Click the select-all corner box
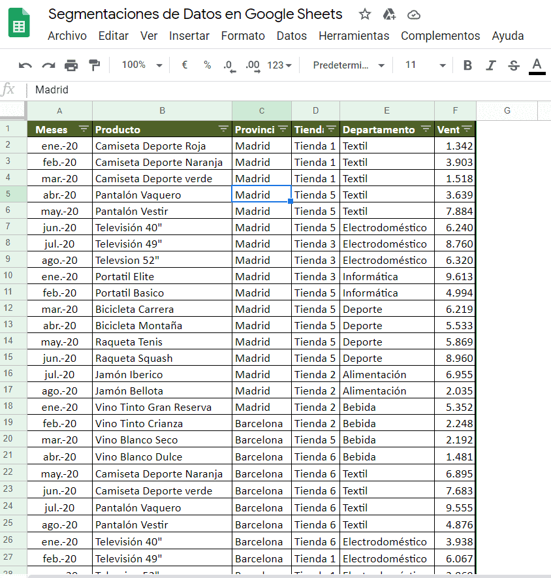 13,110
